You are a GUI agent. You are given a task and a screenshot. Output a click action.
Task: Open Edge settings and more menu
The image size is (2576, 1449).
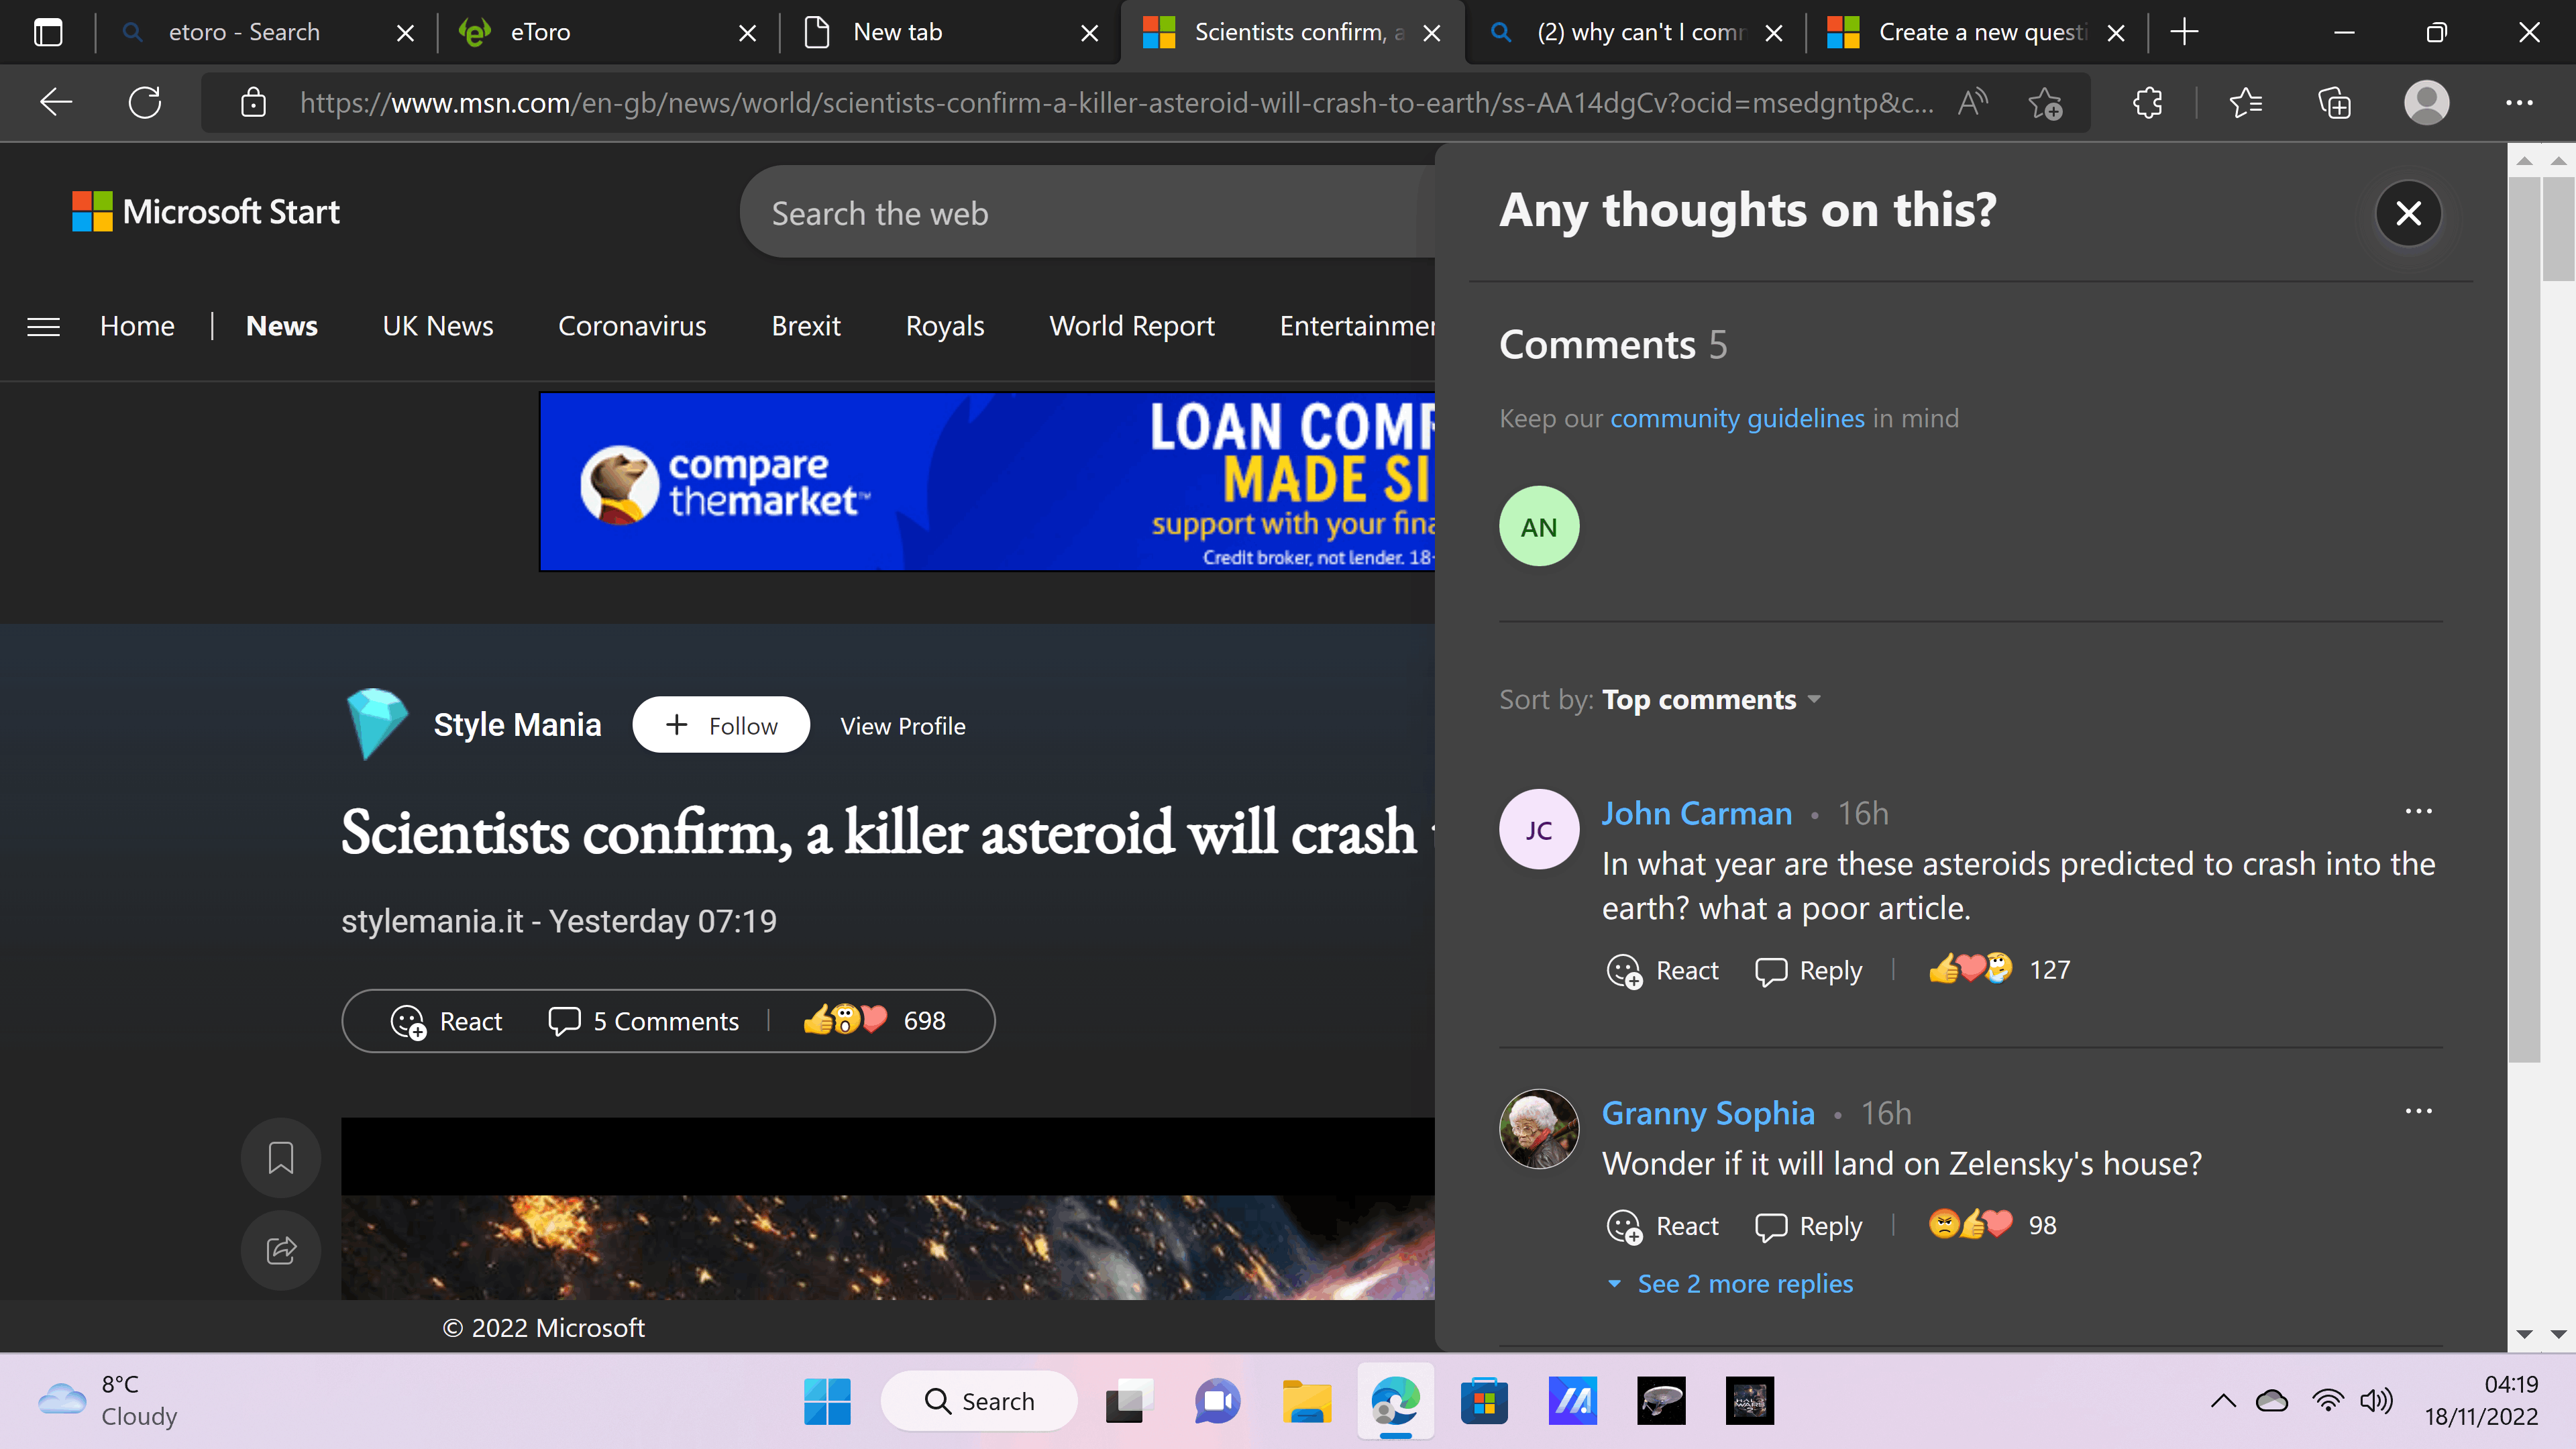2519,102
